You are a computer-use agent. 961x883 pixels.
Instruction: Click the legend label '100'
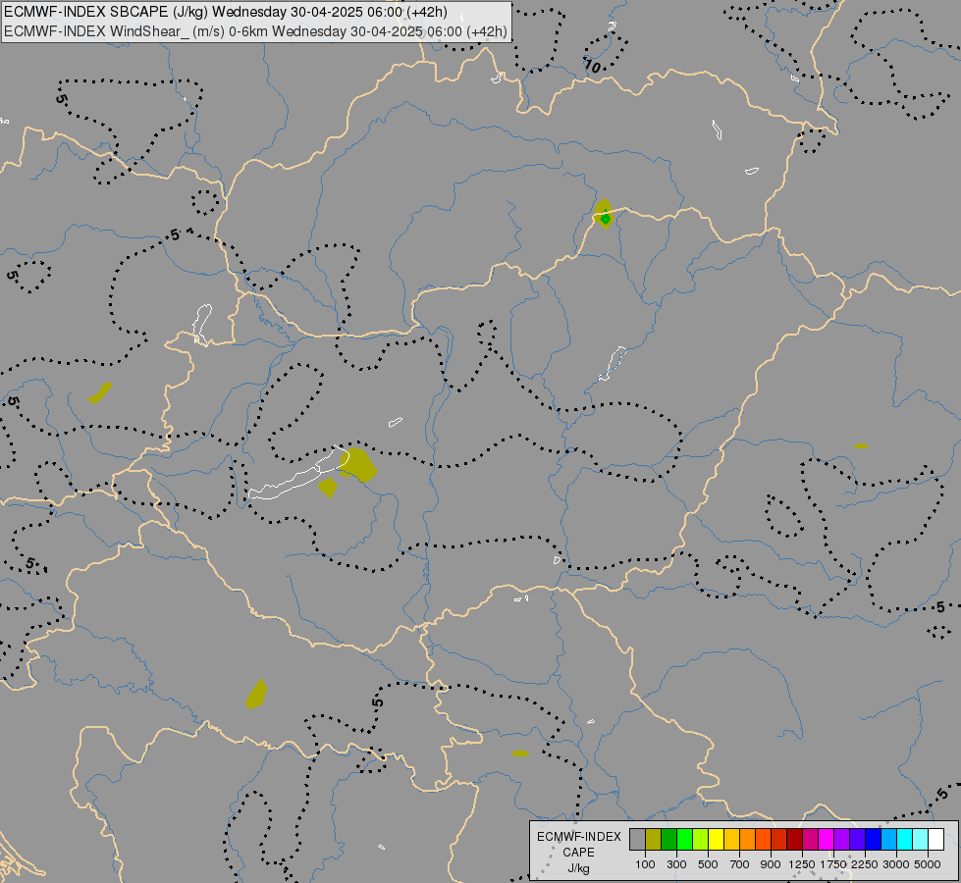click(x=645, y=864)
